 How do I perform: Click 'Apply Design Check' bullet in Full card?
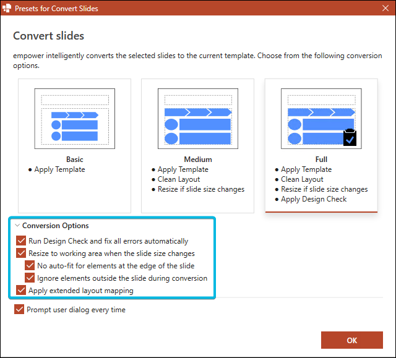[314, 199]
